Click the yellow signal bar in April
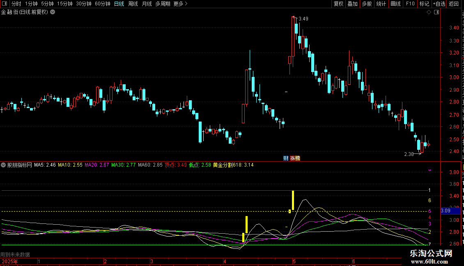This screenshot has height=266, width=464. (246, 225)
